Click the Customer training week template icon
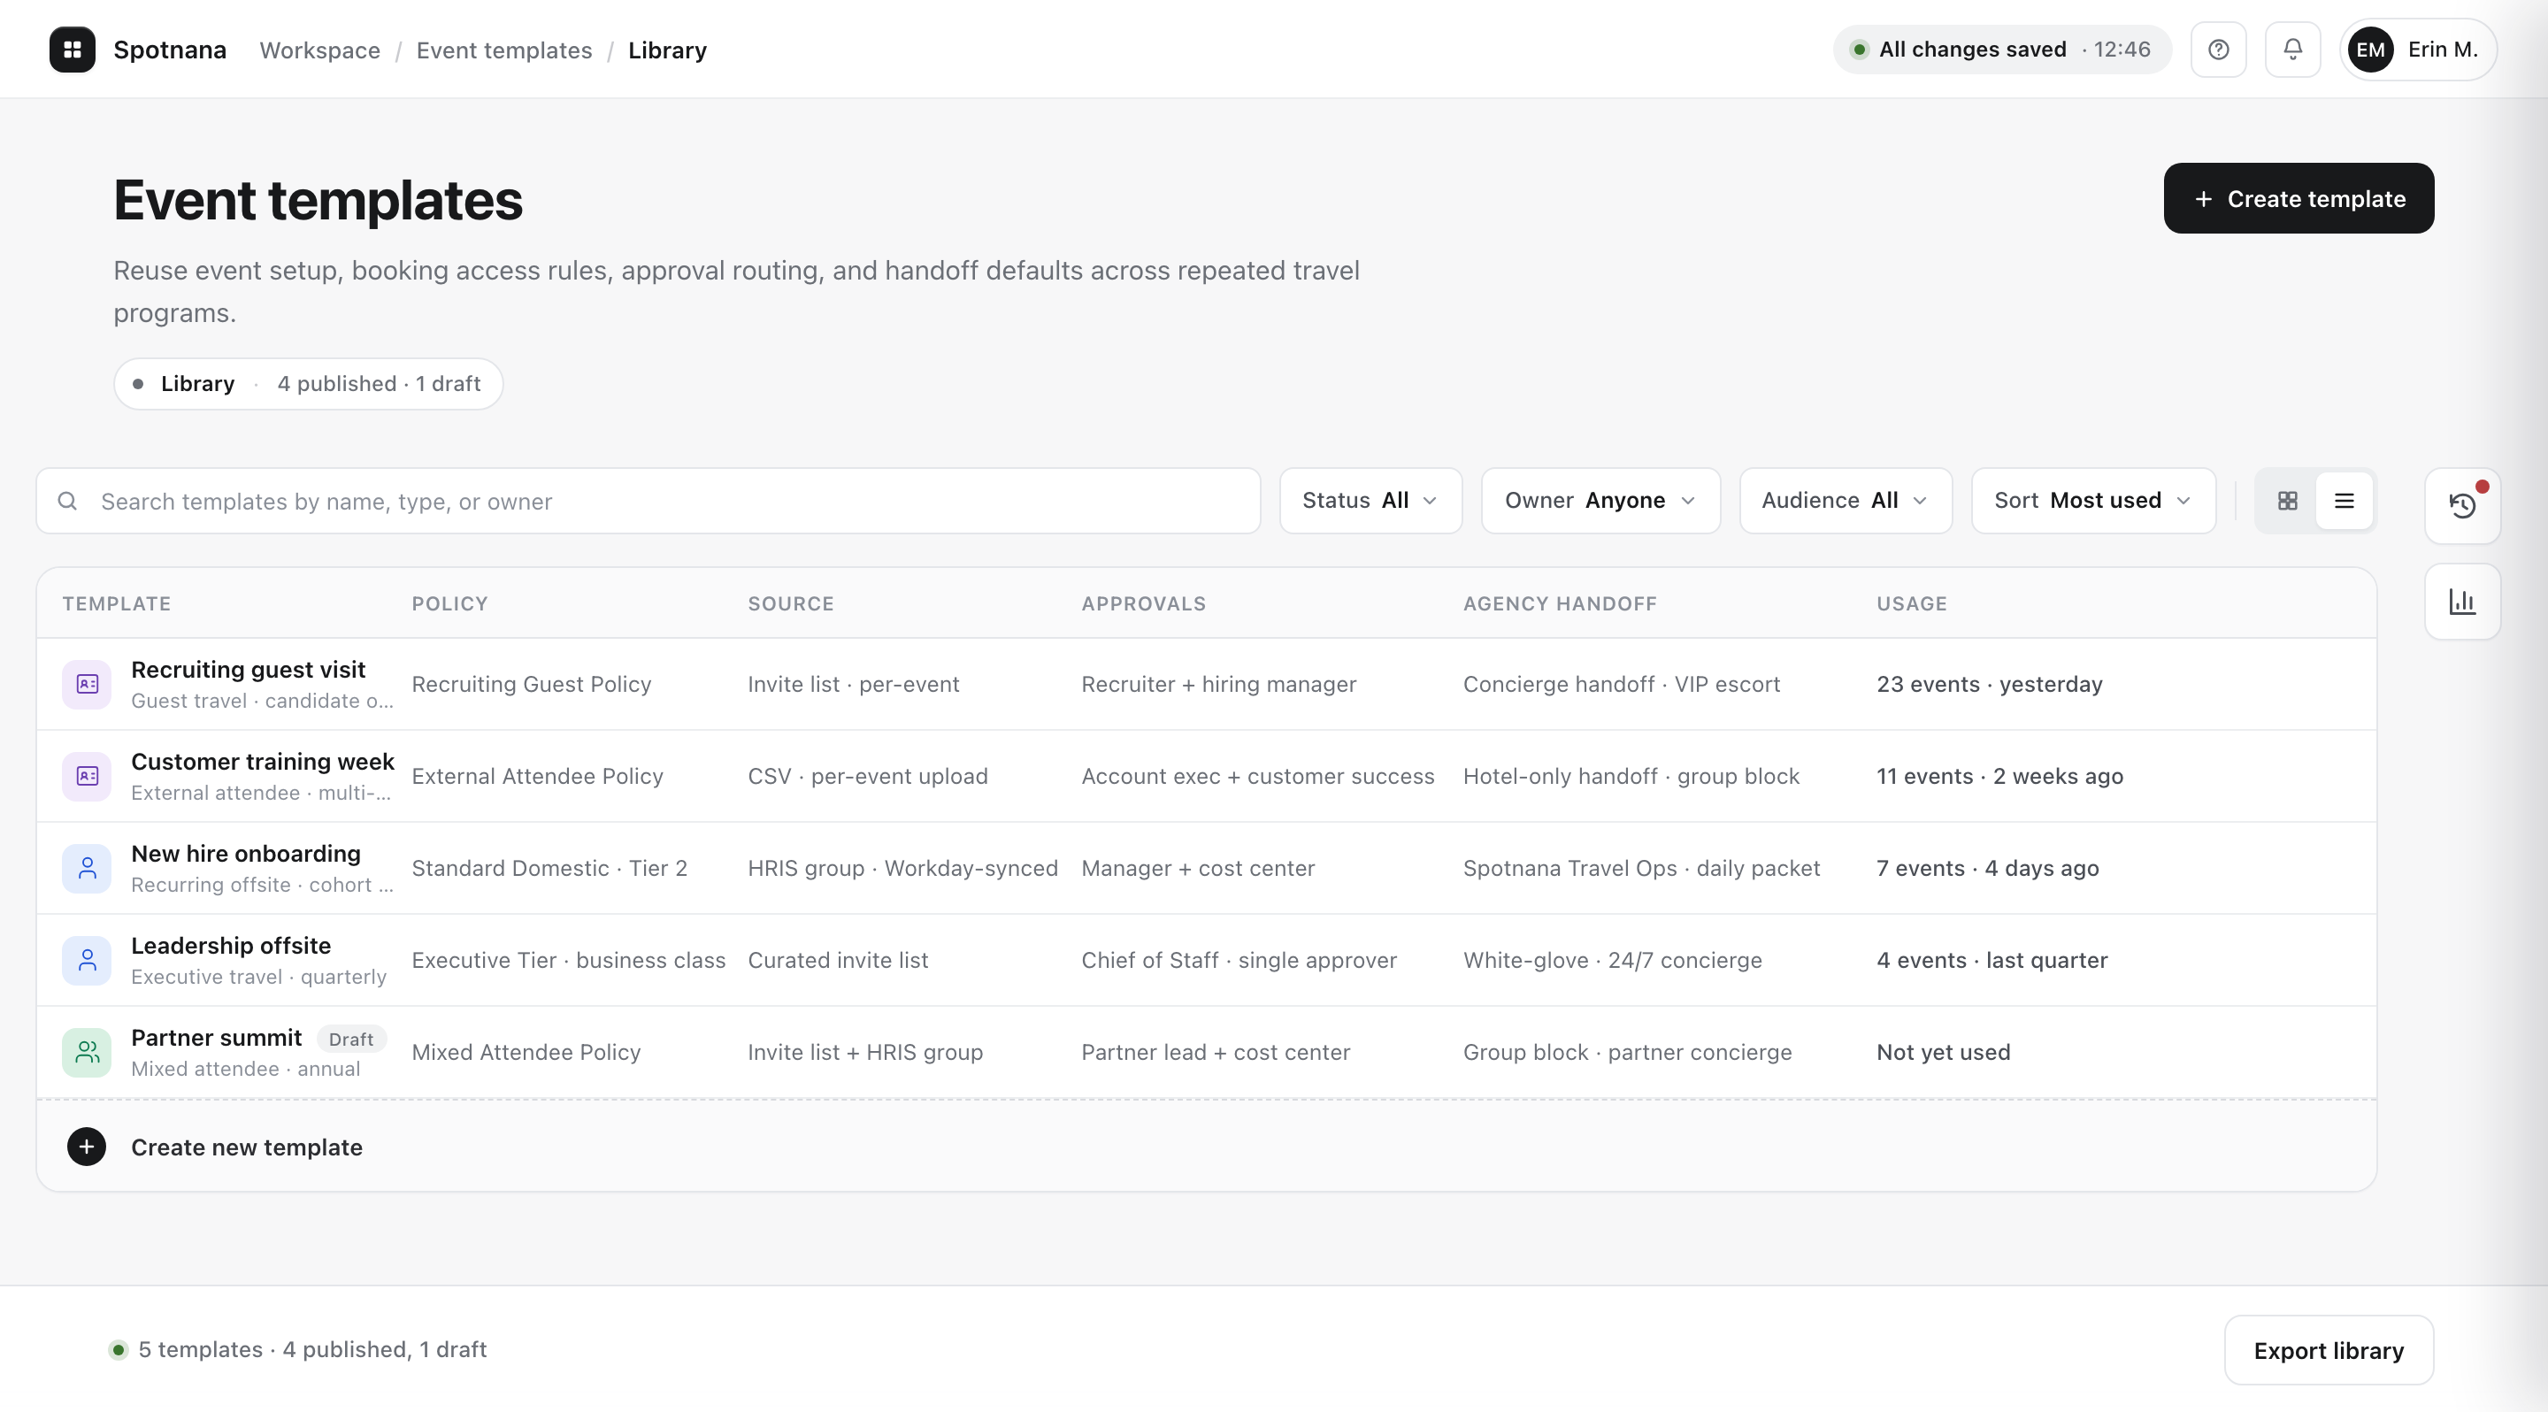The width and height of the screenshot is (2548, 1412). tap(87, 776)
